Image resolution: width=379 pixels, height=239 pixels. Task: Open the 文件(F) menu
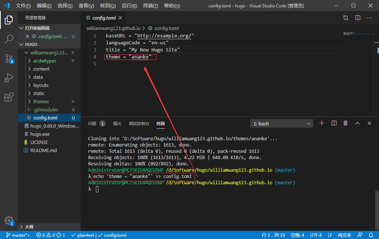click(23, 6)
